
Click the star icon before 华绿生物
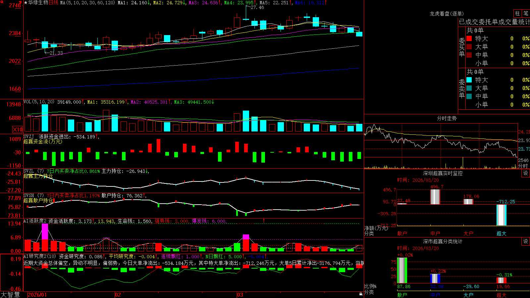coord(26,3)
